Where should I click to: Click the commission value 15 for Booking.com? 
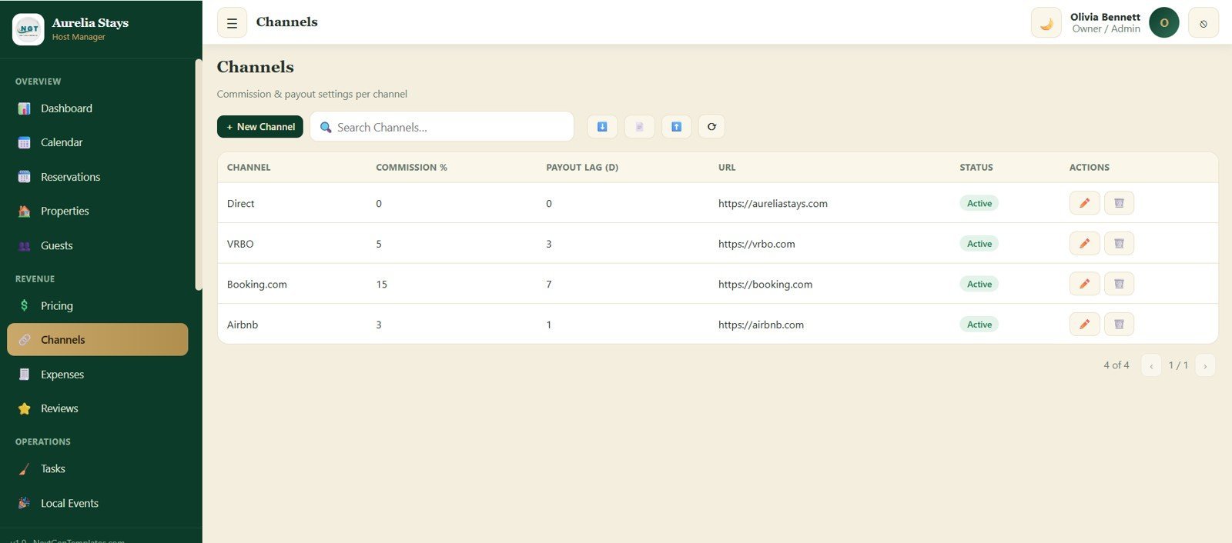(x=382, y=285)
